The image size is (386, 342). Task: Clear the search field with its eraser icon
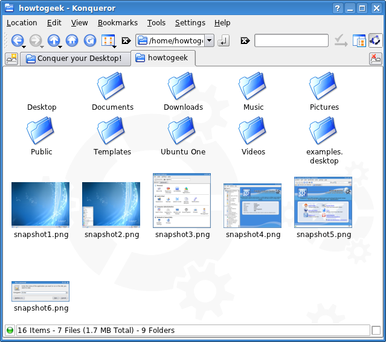pos(245,40)
